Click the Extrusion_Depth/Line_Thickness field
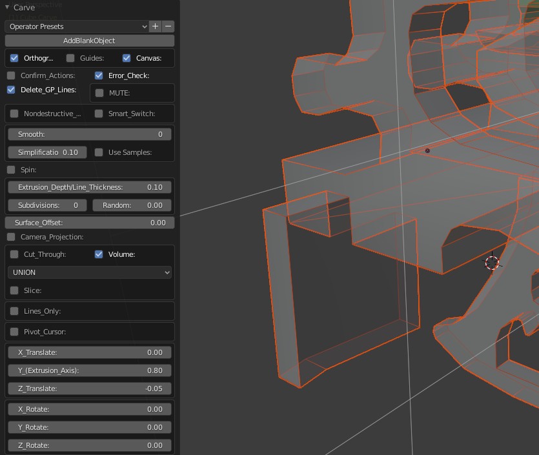The width and height of the screenshot is (539, 455). coord(90,187)
